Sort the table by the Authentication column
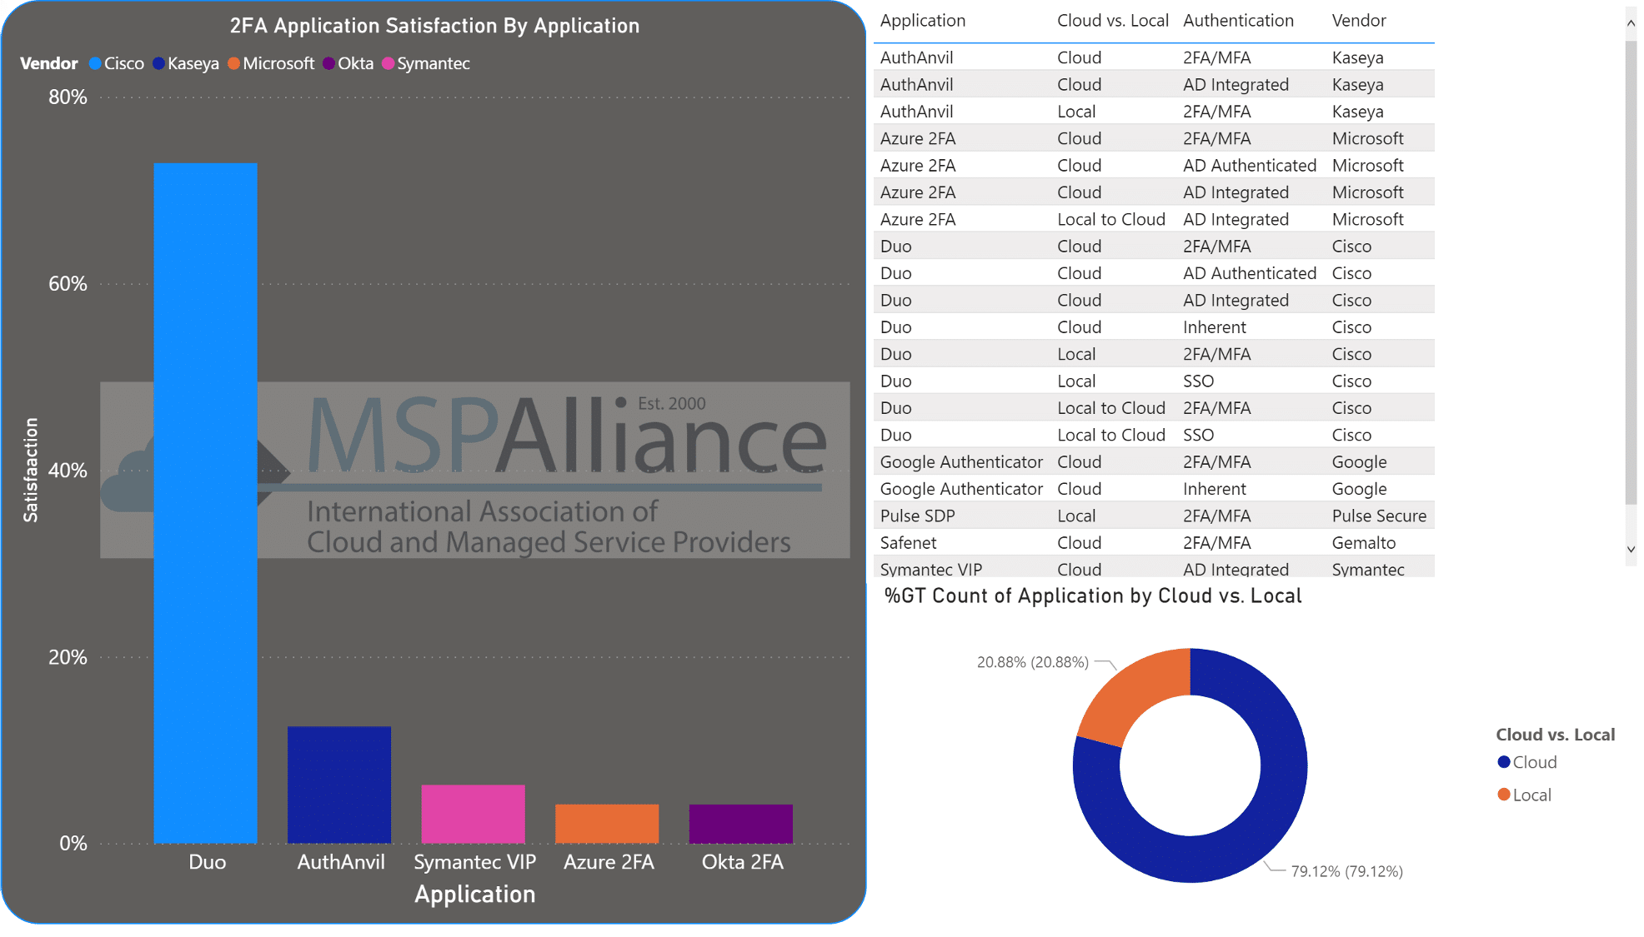 pyautogui.click(x=1239, y=20)
